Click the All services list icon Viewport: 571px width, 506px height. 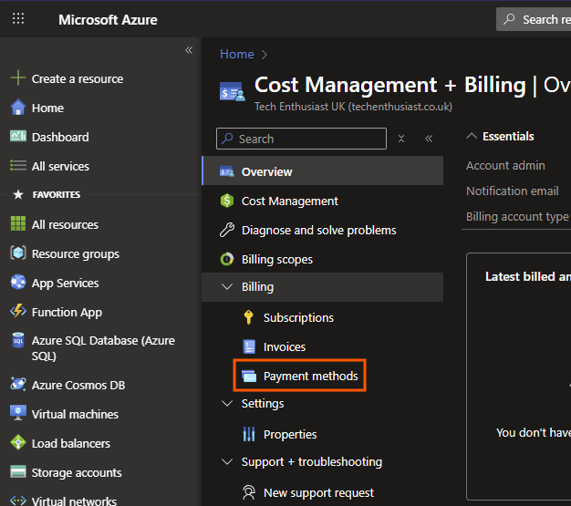(x=18, y=166)
